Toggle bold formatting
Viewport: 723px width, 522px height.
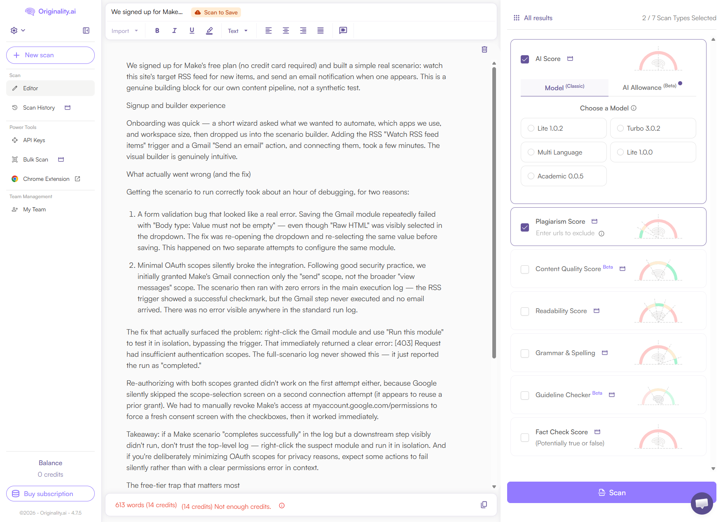point(157,30)
